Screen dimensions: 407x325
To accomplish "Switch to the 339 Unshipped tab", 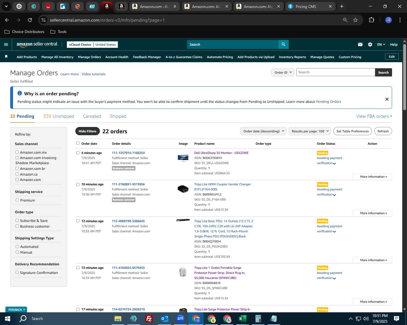I will click(x=59, y=116).
